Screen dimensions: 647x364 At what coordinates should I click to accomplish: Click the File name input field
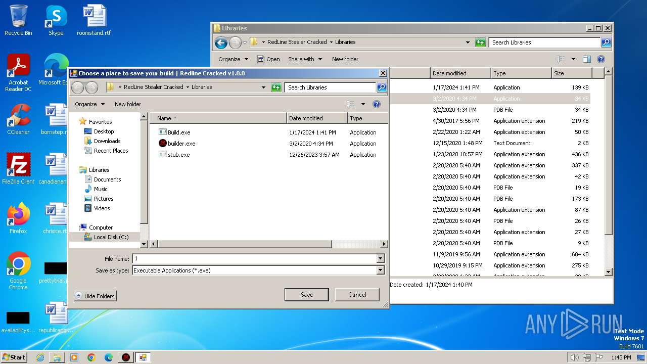[x=254, y=259]
